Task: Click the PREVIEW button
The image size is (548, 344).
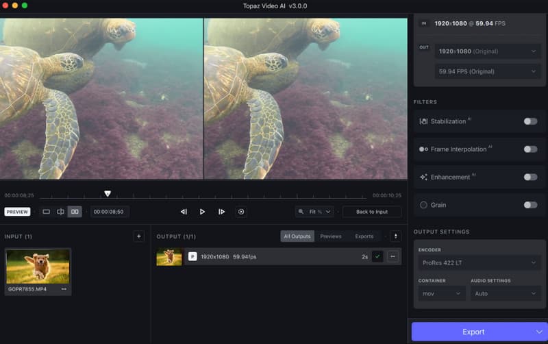Action: pyautogui.click(x=17, y=212)
